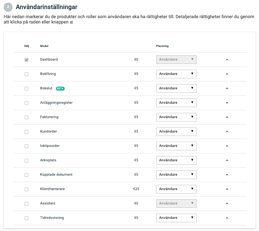The image size is (259, 231).
Task: Open placering dropdown for Kopplade dokument
Action: coord(176,175)
